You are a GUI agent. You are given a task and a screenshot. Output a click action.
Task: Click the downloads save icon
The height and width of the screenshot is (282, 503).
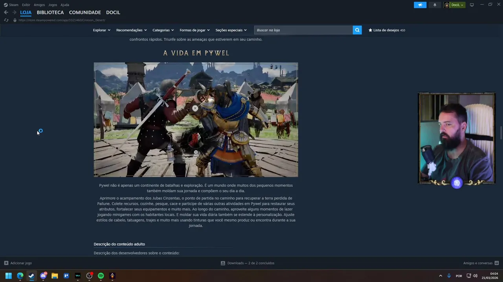click(223, 263)
